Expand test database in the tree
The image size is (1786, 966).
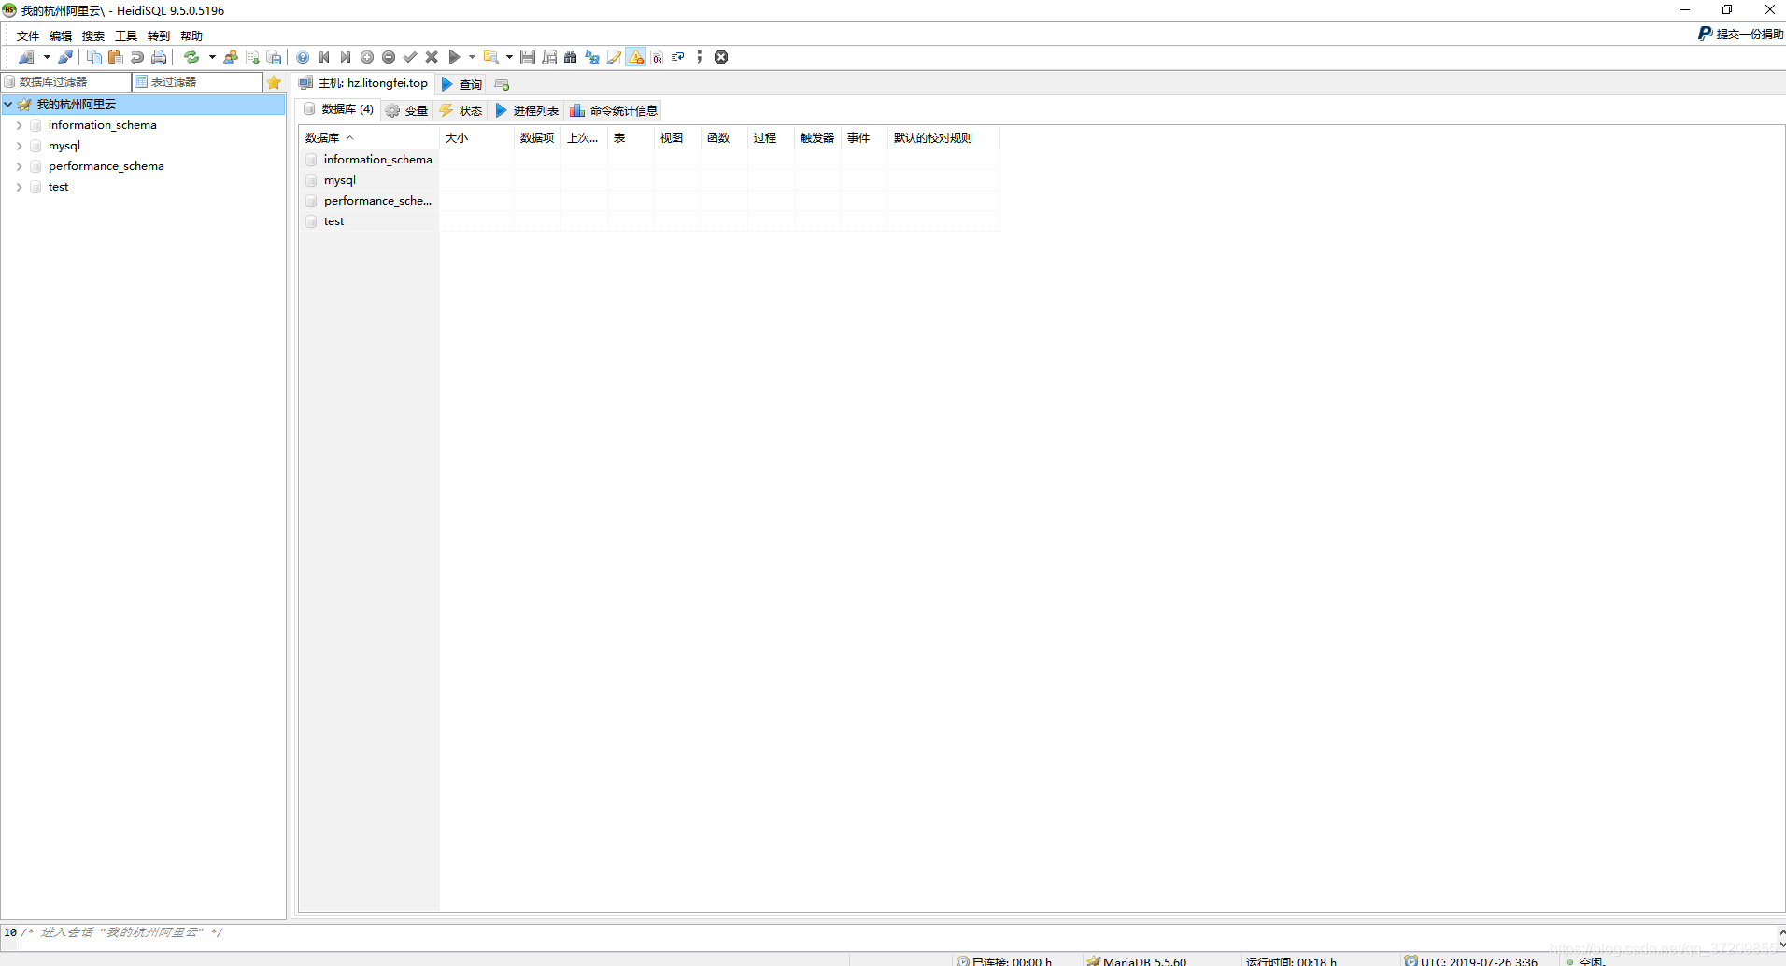19,187
